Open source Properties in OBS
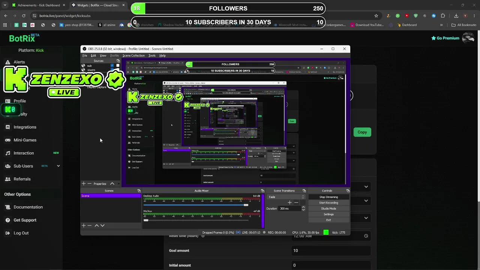480x270 pixels. (100, 184)
